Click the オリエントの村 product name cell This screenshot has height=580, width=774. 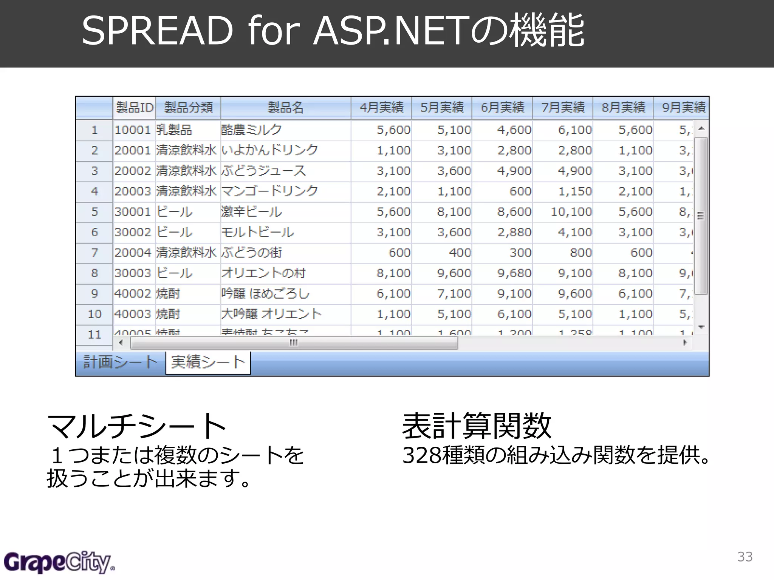coord(286,273)
